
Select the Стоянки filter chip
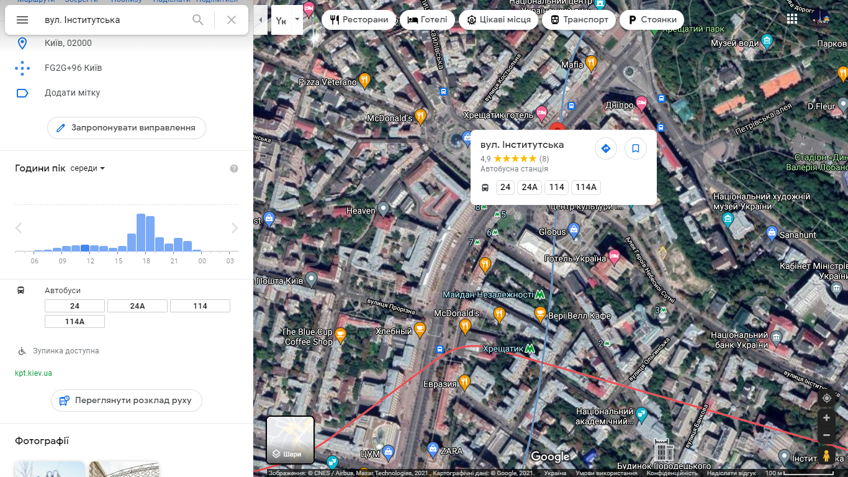(652, 20)
